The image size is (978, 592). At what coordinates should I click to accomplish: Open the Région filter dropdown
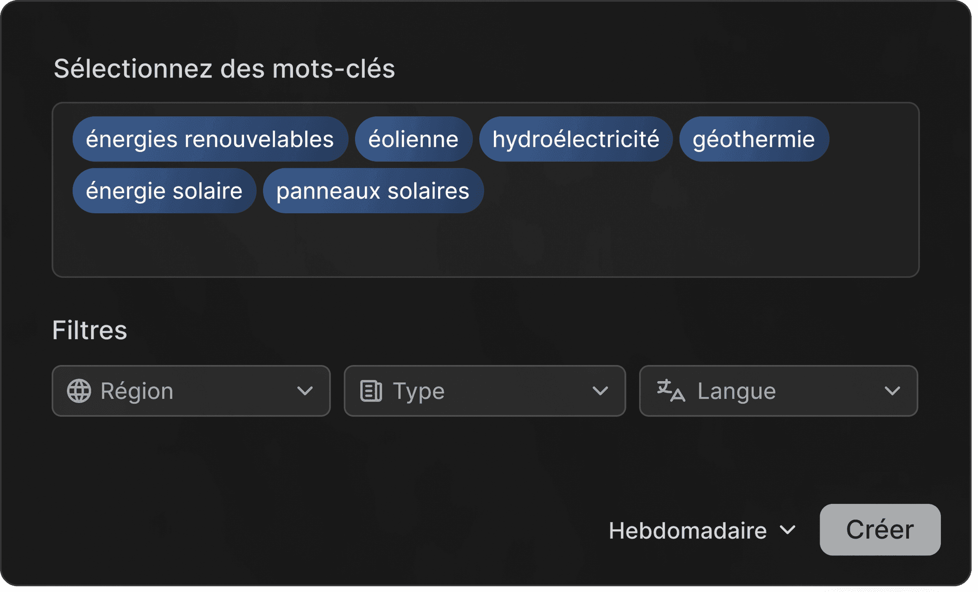coord(192,391)
